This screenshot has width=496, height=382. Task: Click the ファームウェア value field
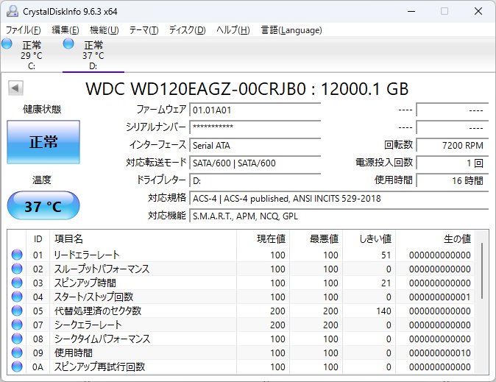[255, 110]
